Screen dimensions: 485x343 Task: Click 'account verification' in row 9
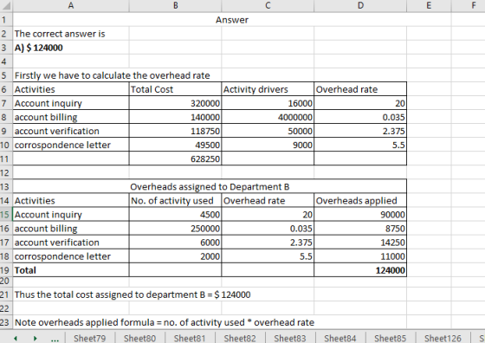pyautogui.click(x=71, y=131)
